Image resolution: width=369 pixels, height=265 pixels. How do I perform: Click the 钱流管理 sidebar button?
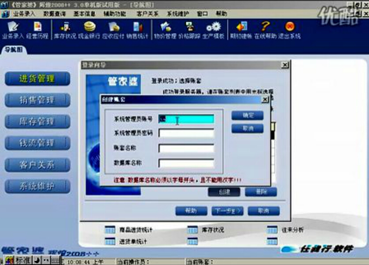[38, 143]
